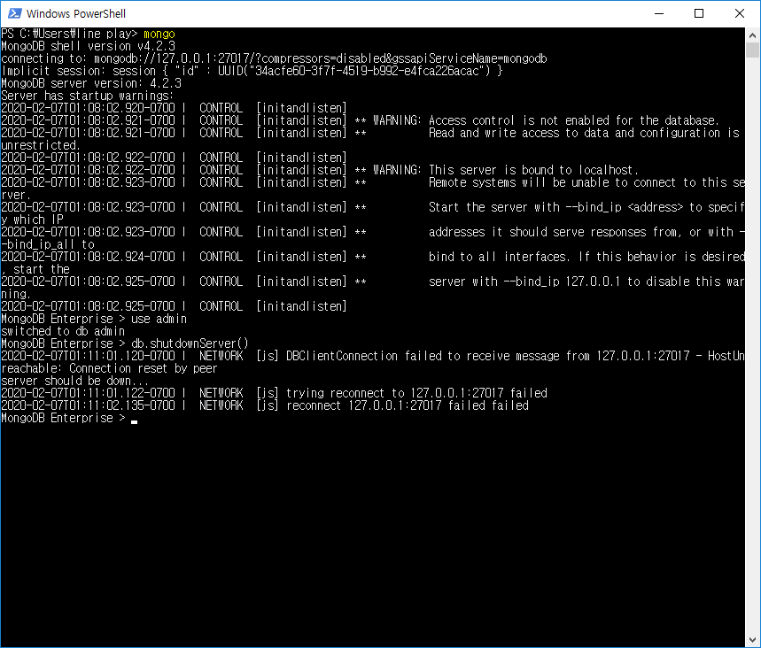Click 'switched to db admin' output line
The height and width of the screenshot is (648, 761).
click(63, 331)
